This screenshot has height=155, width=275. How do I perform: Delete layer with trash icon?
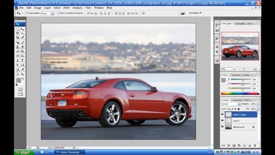255,146
